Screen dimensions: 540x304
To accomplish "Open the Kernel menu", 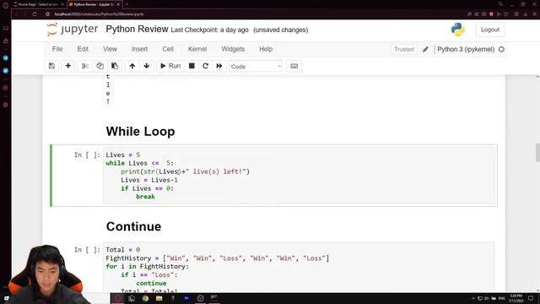I will coord(197,49).
